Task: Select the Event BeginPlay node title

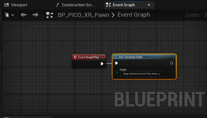Action: point(89,57)
